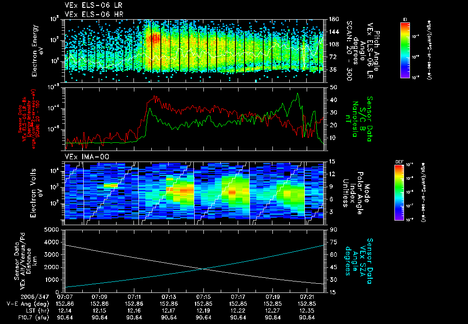Image resolution: width=468 pixels, height=324 pixels.
Task: Click the 'SCAN: 20 - 300' label
Action: tap(350, 50)
